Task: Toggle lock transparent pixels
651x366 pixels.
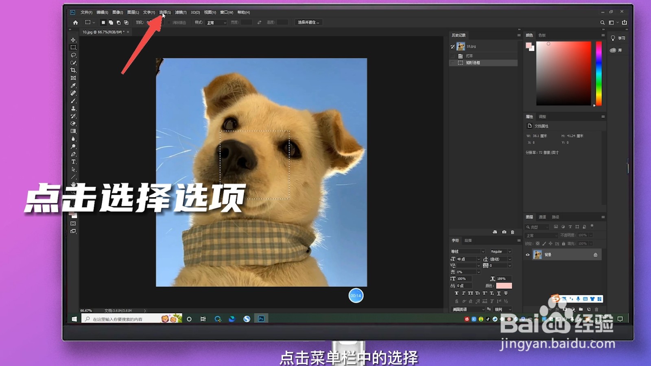Action: pos(537,244)
